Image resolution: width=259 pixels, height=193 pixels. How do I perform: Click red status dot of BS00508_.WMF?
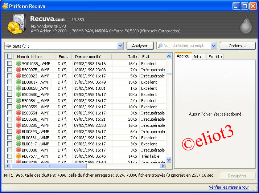(18, 119)
